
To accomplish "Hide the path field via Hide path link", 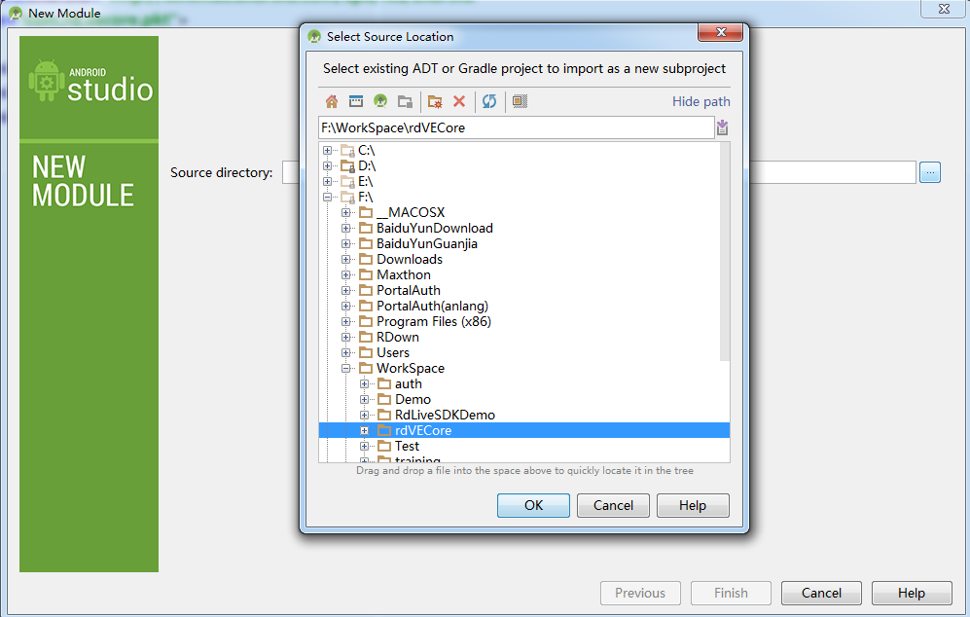I will click(x=701, y=101).
